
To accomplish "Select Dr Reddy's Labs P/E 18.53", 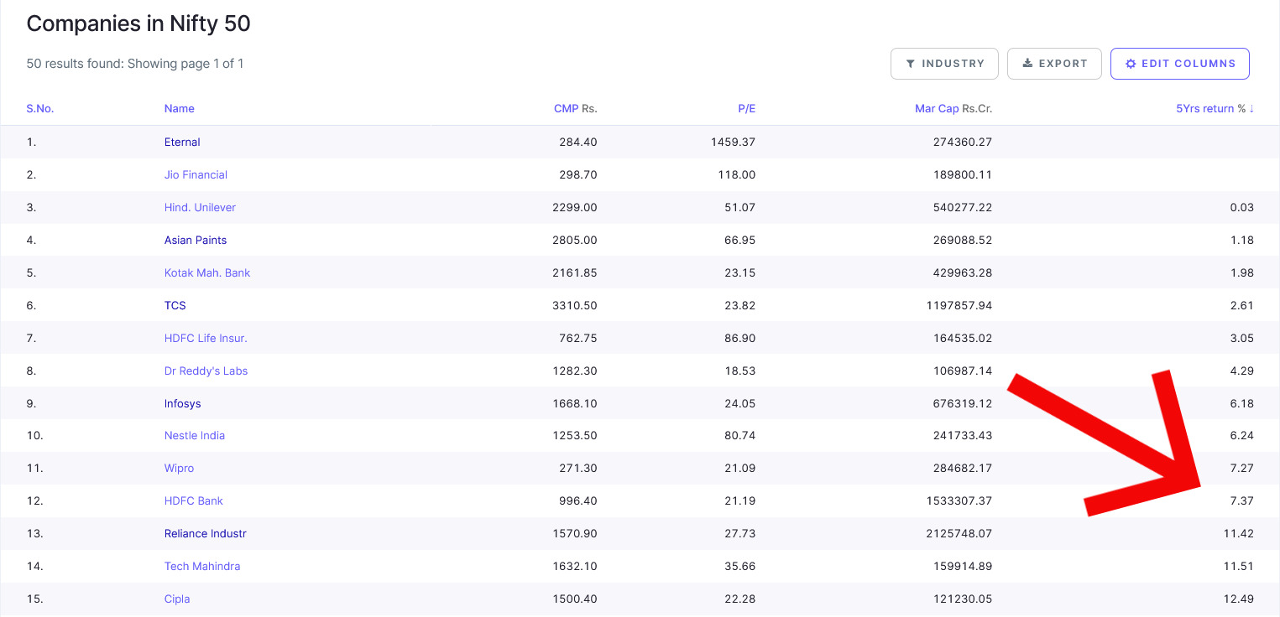I will pos(741,371).
